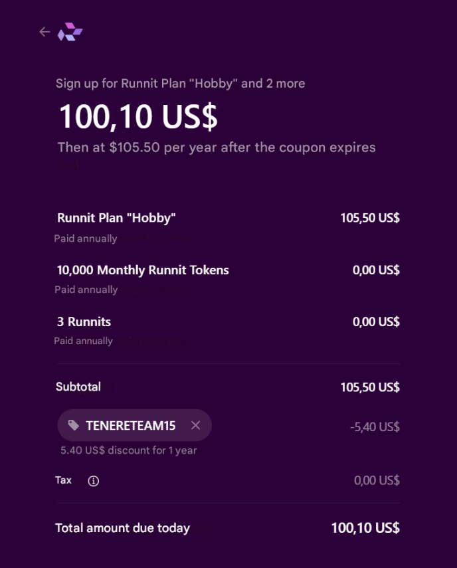Click the $105.50 per year renewal note
Image resolution: width=457 pixels, height=568 pixels.
pyautogui.click(x=217, y=147)
